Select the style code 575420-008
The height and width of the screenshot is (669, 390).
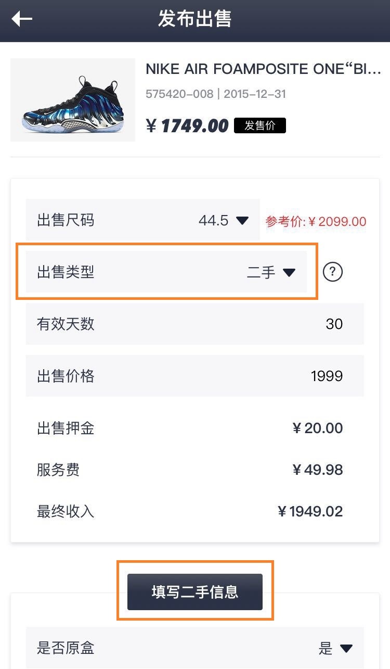(179, 94)
